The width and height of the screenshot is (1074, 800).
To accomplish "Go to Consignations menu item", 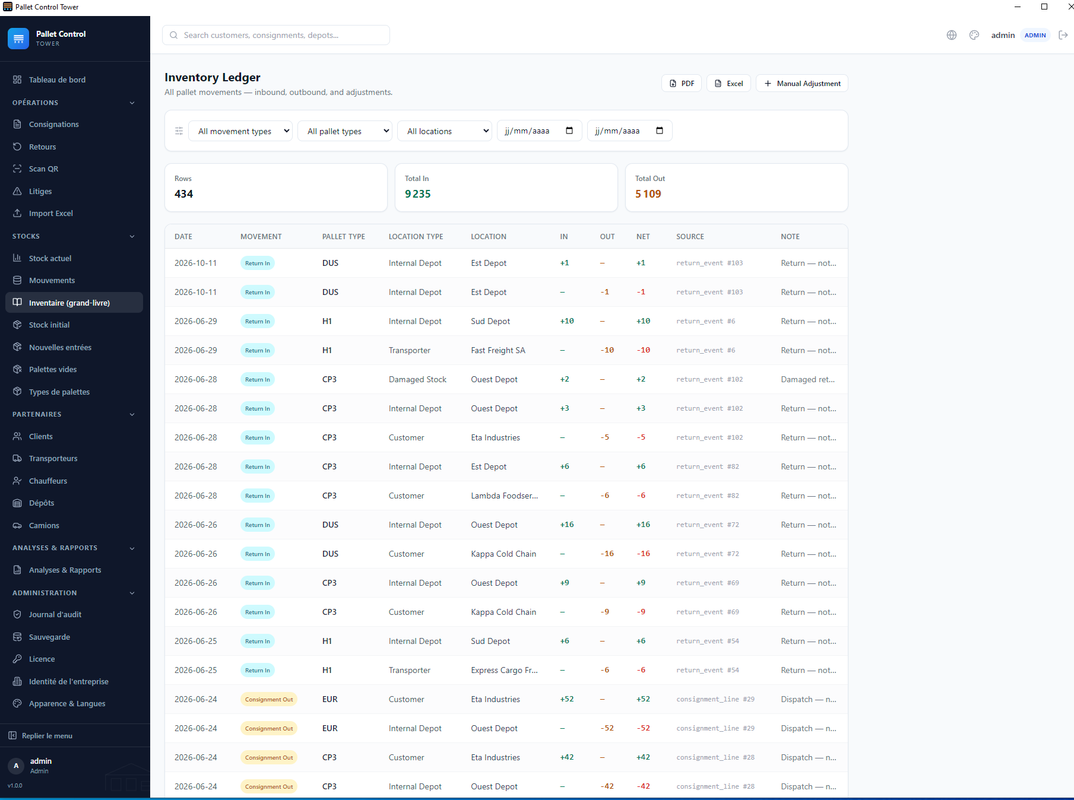I will 74,124.
